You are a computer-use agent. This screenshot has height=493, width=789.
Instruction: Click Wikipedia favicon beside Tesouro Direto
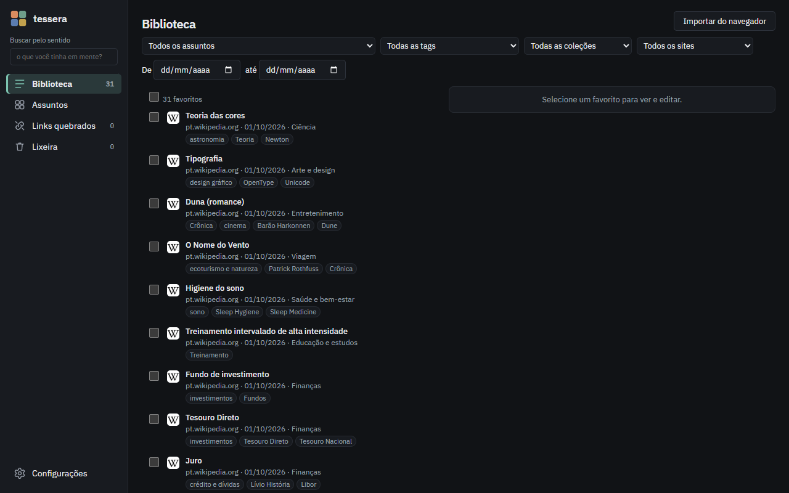click(173, 420)
